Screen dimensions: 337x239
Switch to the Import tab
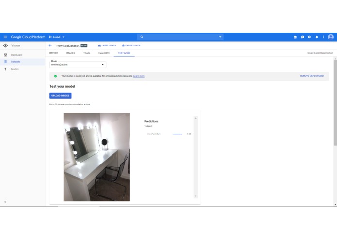coord(54,53)
